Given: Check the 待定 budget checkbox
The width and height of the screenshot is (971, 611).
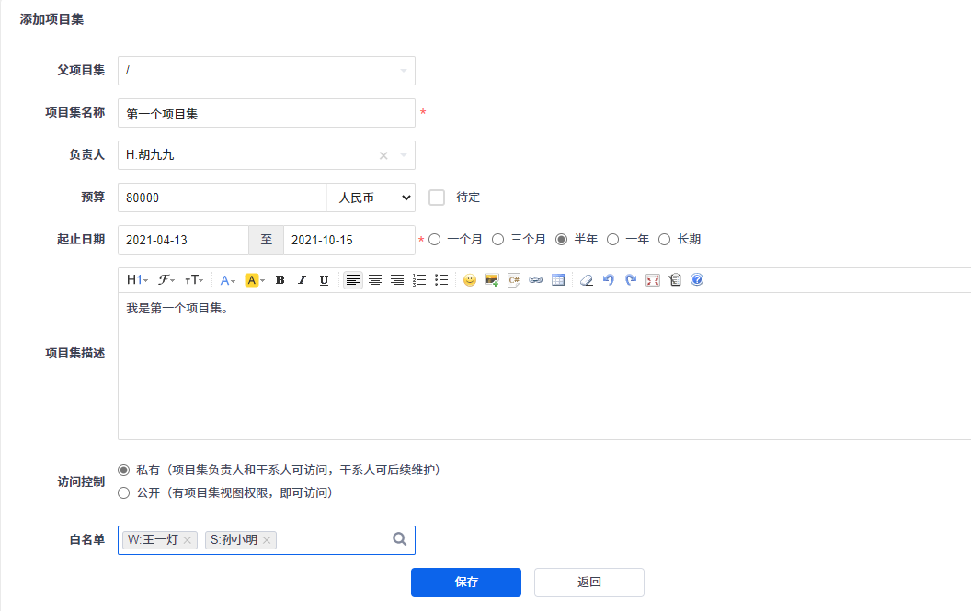Looking at the screenshot, I should (437, 198).
